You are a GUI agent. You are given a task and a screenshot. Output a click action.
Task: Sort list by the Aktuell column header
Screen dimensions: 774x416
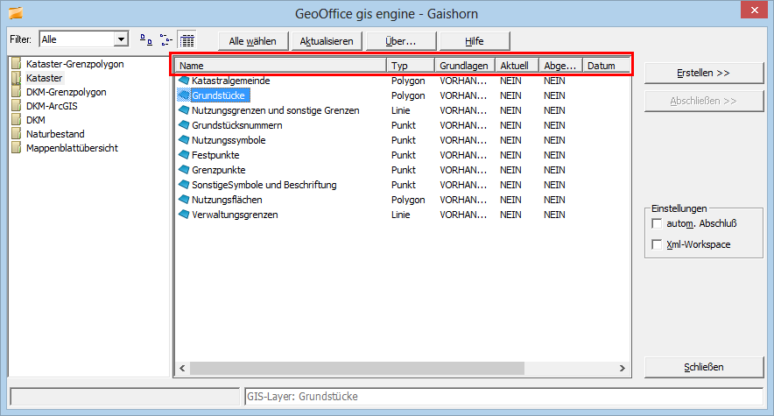[x=517, y=66]
